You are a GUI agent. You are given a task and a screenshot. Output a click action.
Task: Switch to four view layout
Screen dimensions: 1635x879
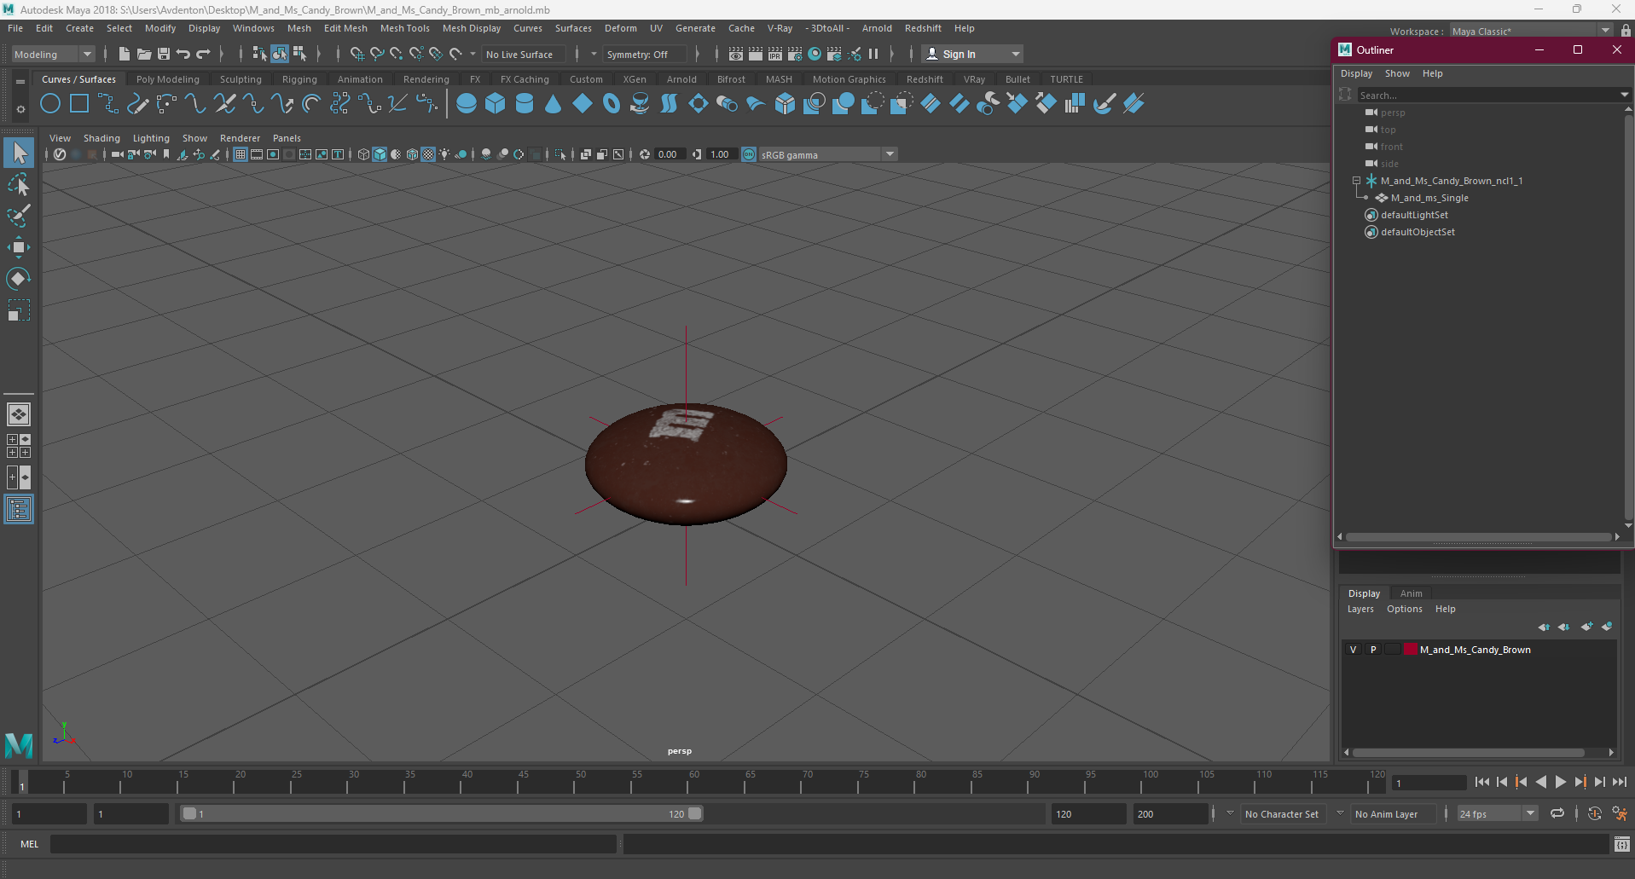coord(19,446)
